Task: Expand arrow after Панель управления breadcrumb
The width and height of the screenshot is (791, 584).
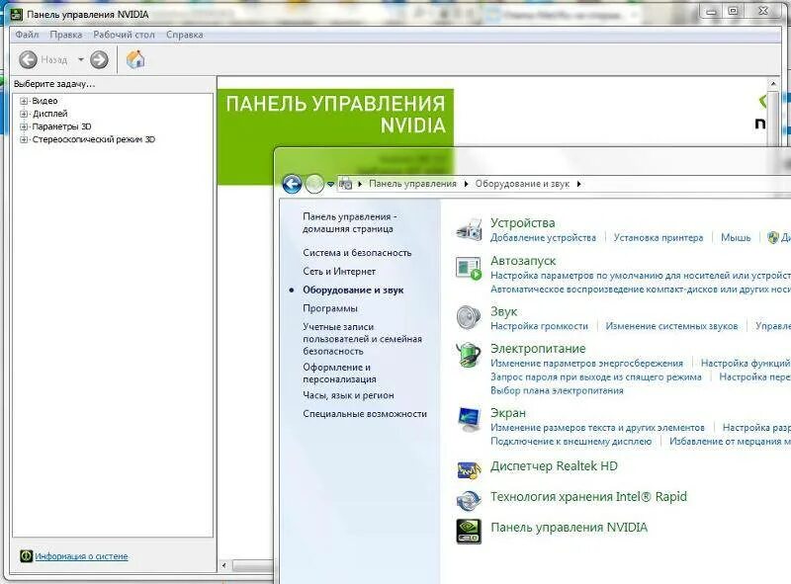Action: point(466,184)
